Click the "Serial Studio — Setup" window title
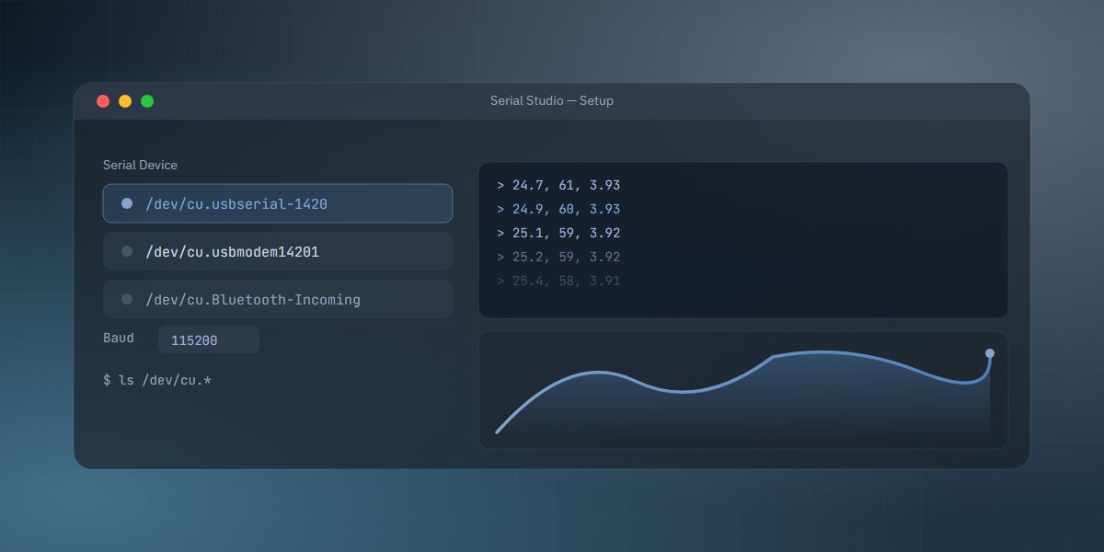The image size is (1104, 552). pyautogui.click(x=552, y=100)
